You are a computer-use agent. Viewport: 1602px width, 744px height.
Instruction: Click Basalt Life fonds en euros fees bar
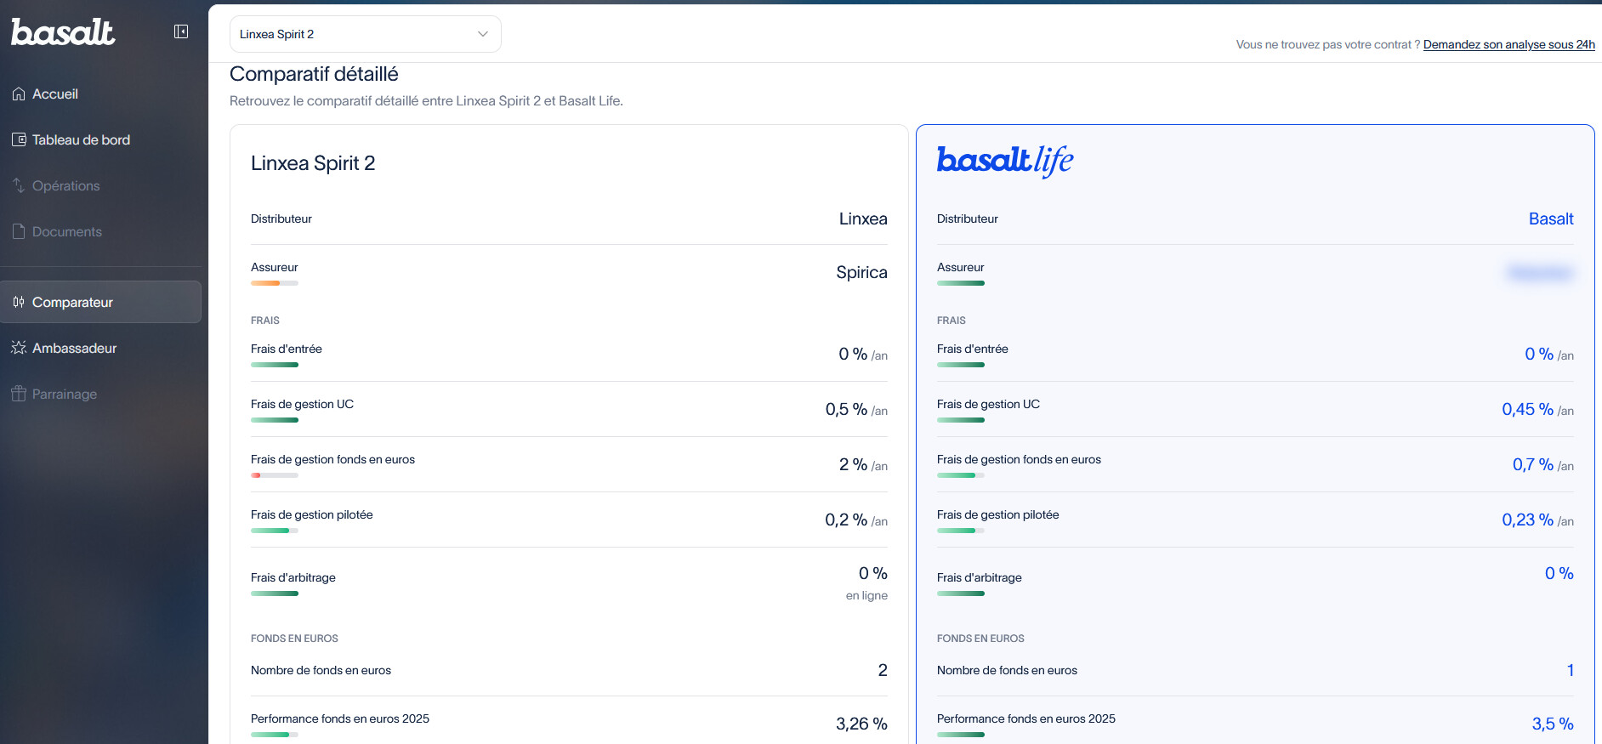961,475
